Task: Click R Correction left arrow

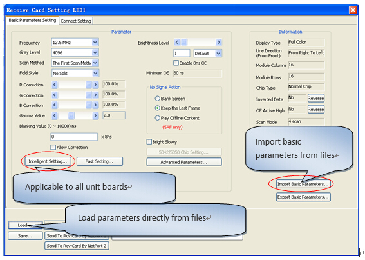Action: [x=55, y=85]
